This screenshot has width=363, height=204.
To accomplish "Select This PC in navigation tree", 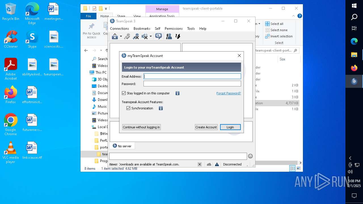I will point(98,73).
